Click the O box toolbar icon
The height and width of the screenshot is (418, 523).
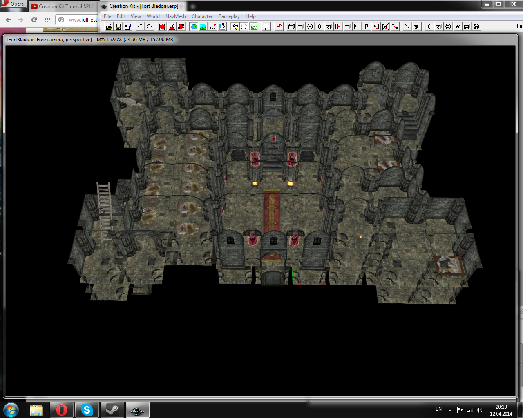click(329, 27)
